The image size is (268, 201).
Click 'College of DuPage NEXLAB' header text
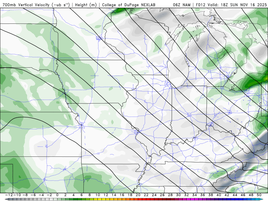[x=129, y=5]
